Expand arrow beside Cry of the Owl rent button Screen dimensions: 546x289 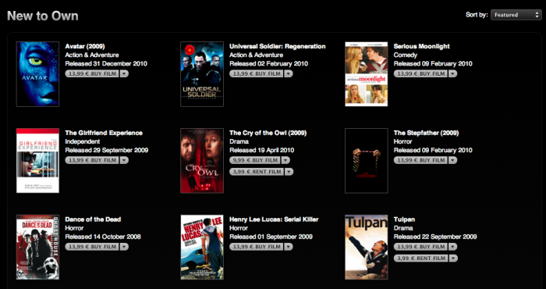pyautogui.click(x=289, y=172)
